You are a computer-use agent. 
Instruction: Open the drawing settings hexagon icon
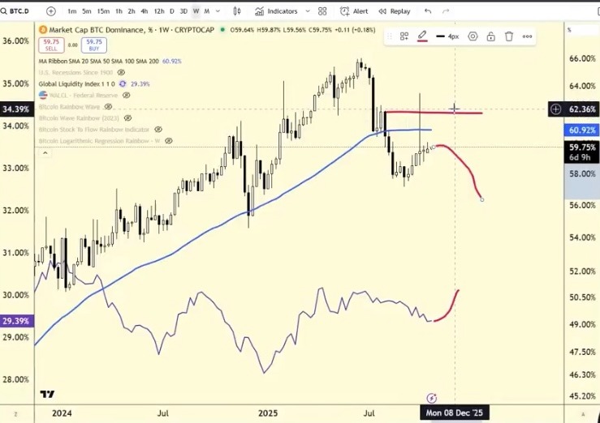click(473, 36)
